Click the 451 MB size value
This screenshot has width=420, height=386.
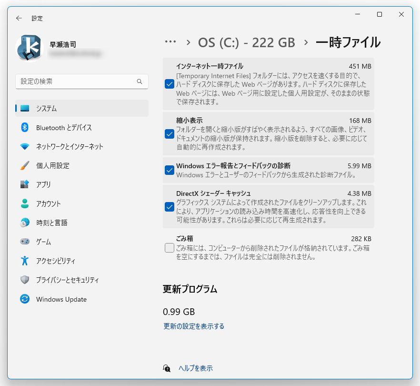360,66
